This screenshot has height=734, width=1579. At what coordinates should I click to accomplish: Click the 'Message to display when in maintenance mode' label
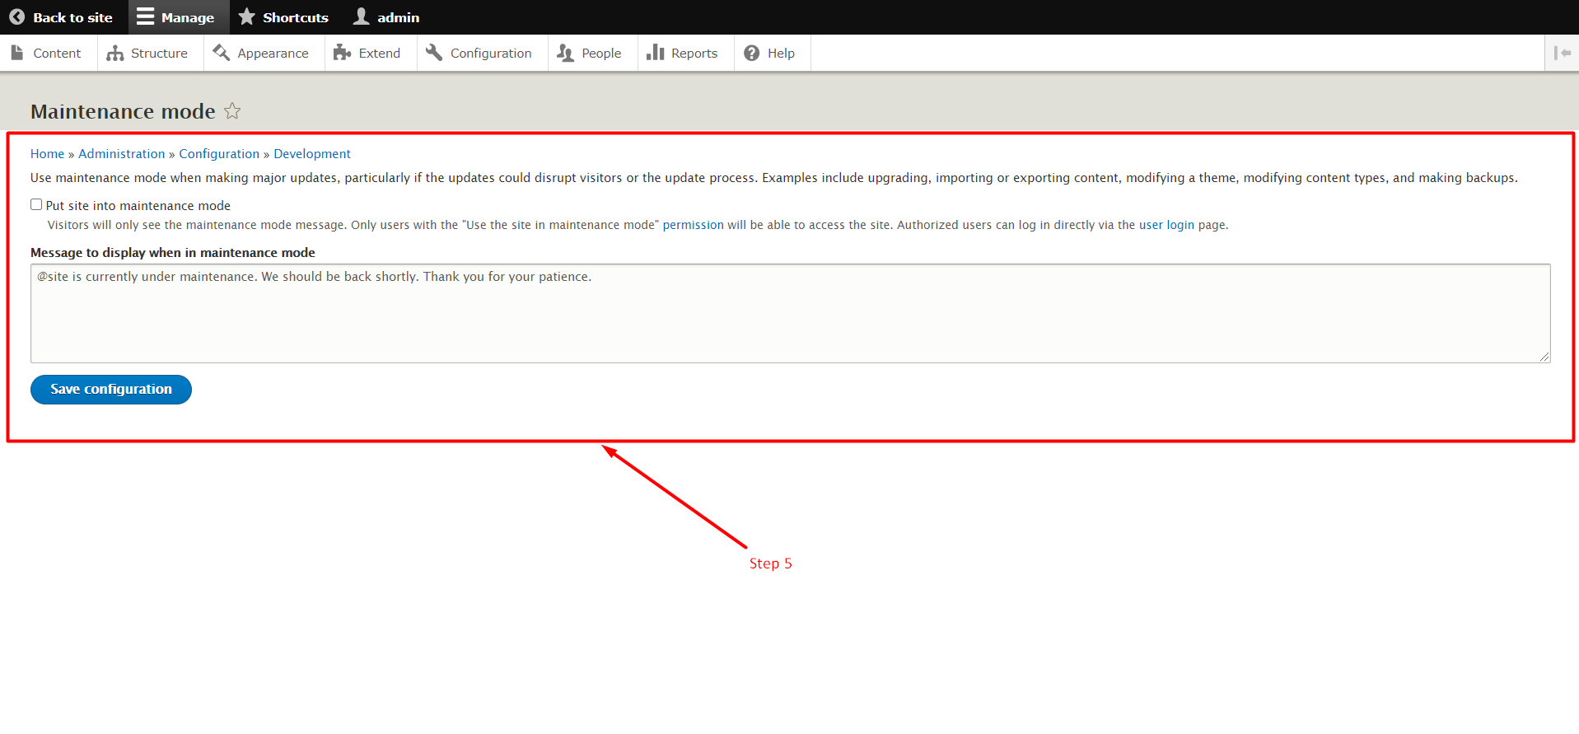click(173, 253)
